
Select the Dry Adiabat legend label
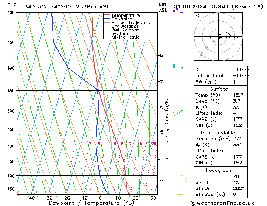pos(125,26)
